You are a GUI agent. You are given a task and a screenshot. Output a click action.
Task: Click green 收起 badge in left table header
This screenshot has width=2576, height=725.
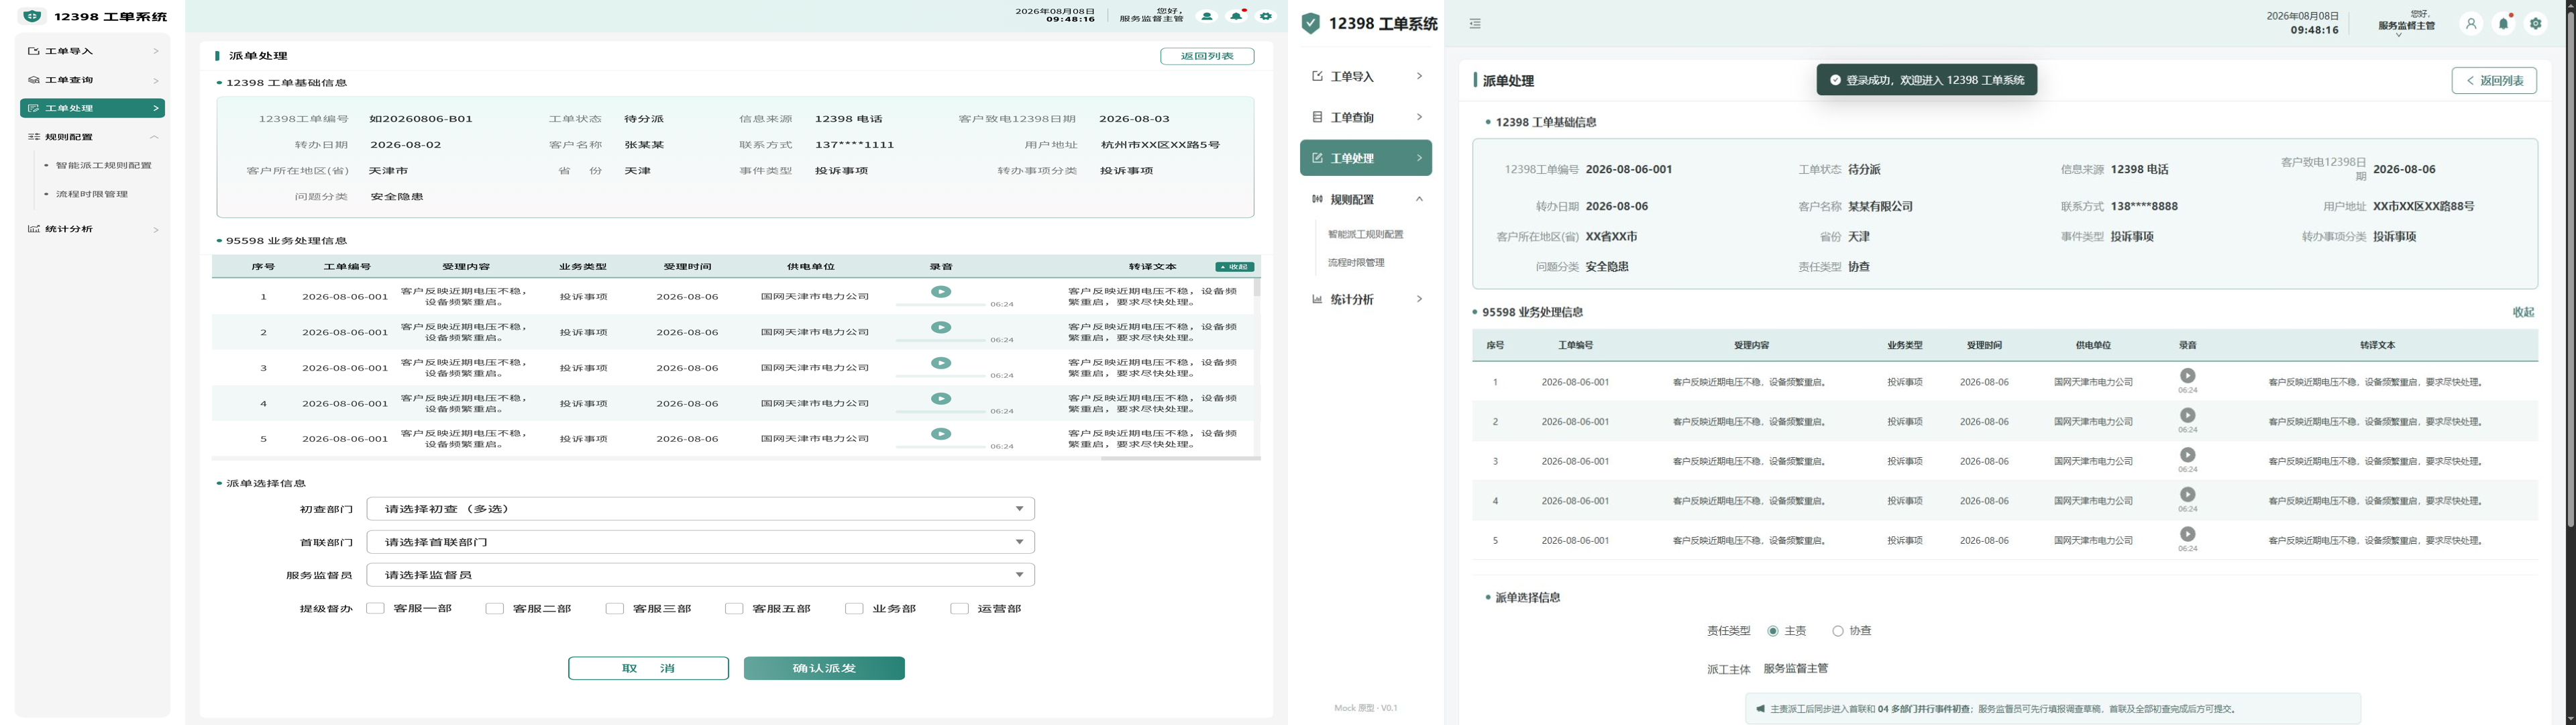tap(1235, 267)
